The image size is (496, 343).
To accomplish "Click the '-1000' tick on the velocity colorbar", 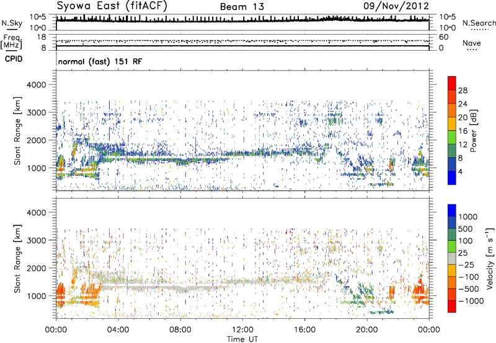I will (471, 301).
